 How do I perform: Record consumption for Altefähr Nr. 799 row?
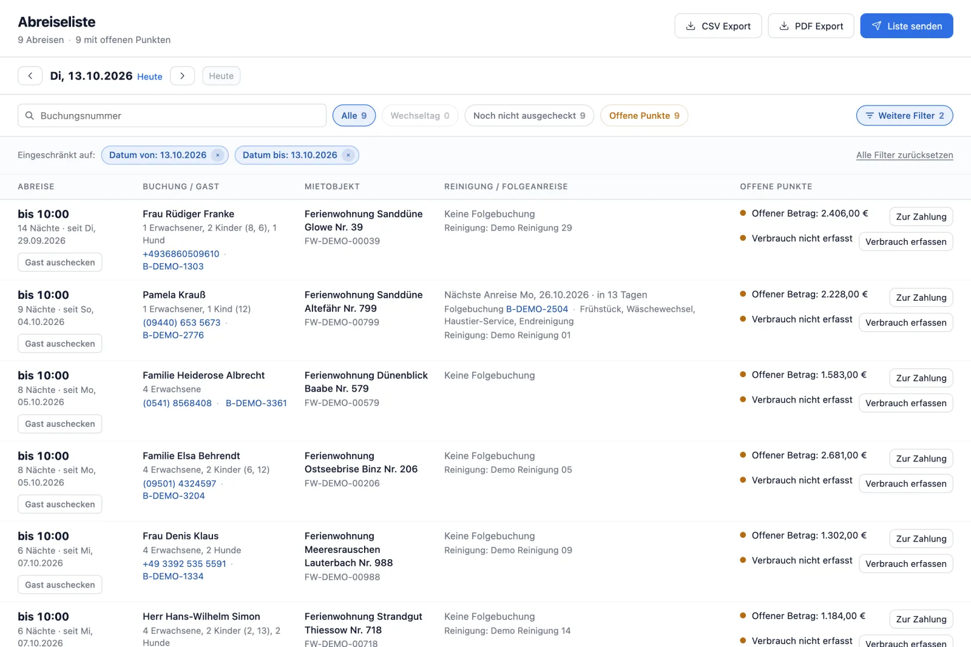click(905, 322)
